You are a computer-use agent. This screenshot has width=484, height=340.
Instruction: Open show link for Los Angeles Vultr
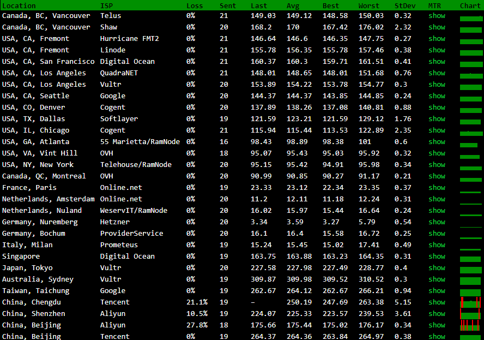click(x=437, y=85)
